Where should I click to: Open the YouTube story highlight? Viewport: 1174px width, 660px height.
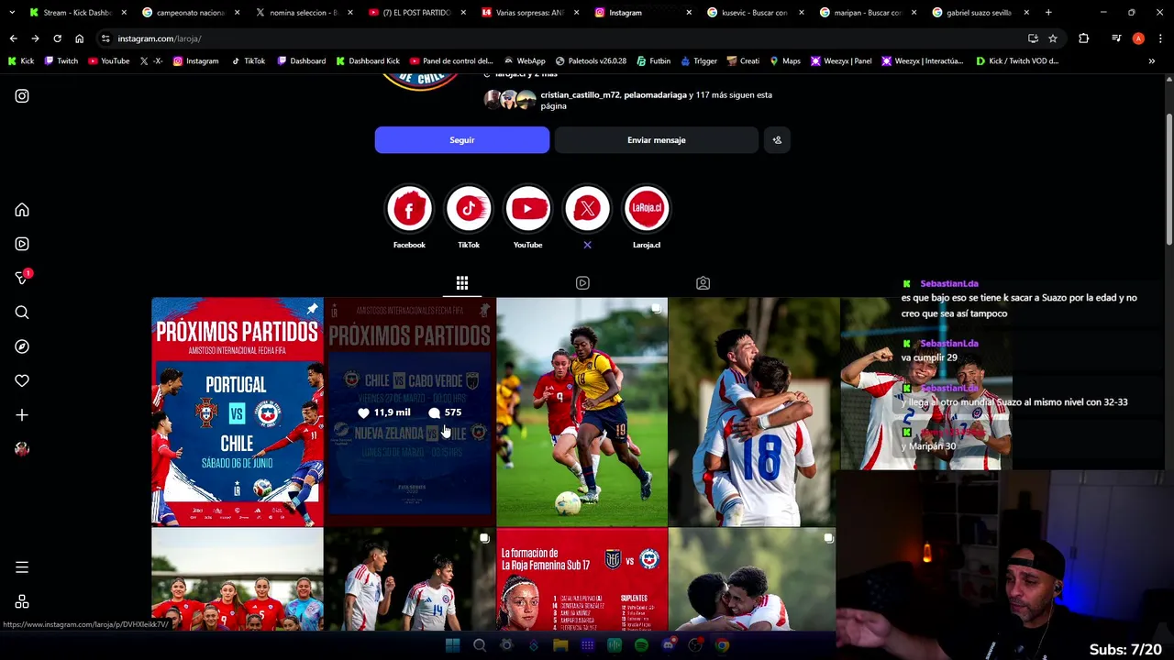click(527, 209)
